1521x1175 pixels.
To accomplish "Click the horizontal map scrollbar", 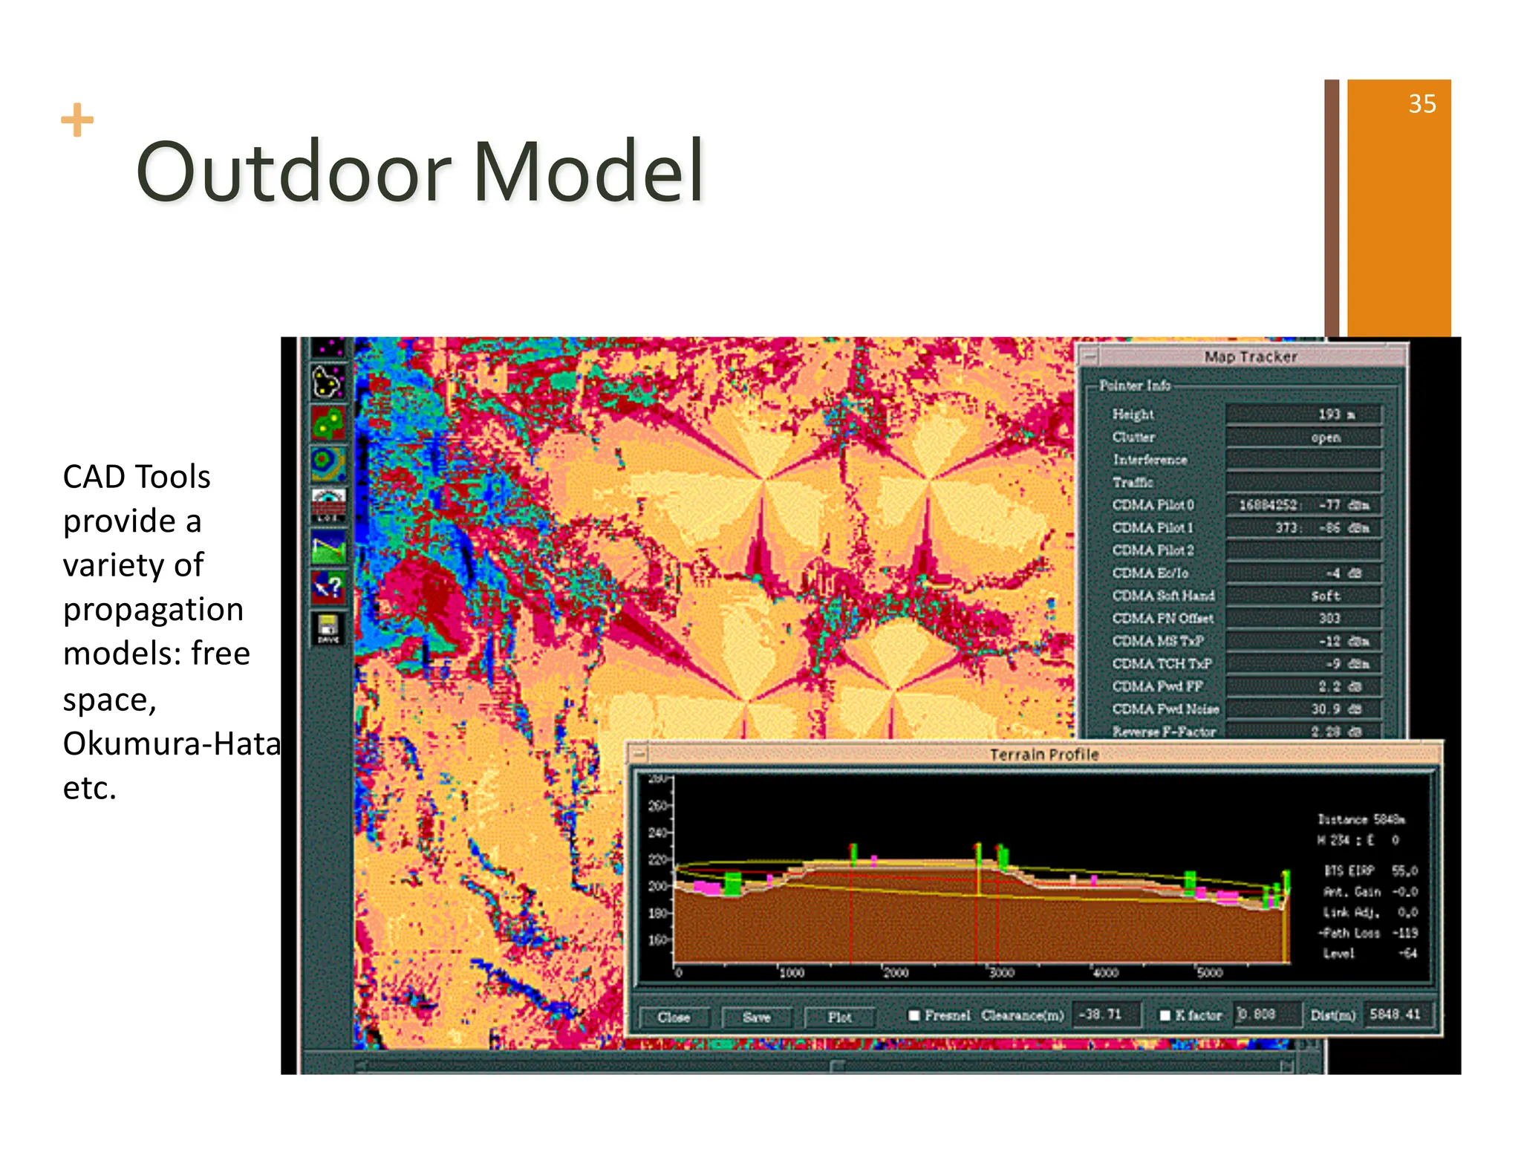I will (824, 1066).
